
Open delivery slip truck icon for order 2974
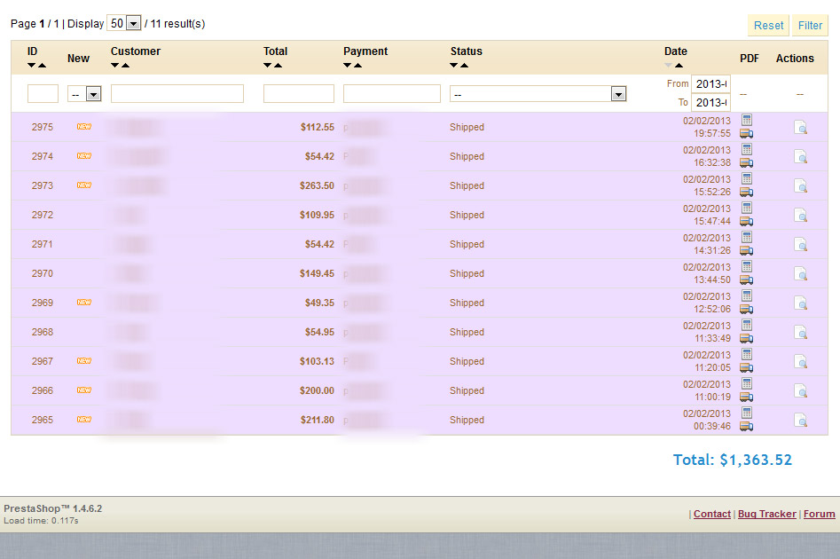747,163
